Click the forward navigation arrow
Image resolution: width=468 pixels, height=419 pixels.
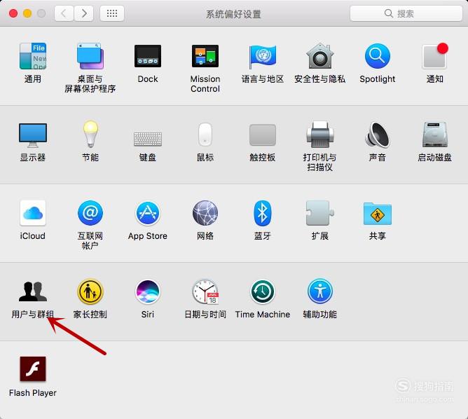84,13
